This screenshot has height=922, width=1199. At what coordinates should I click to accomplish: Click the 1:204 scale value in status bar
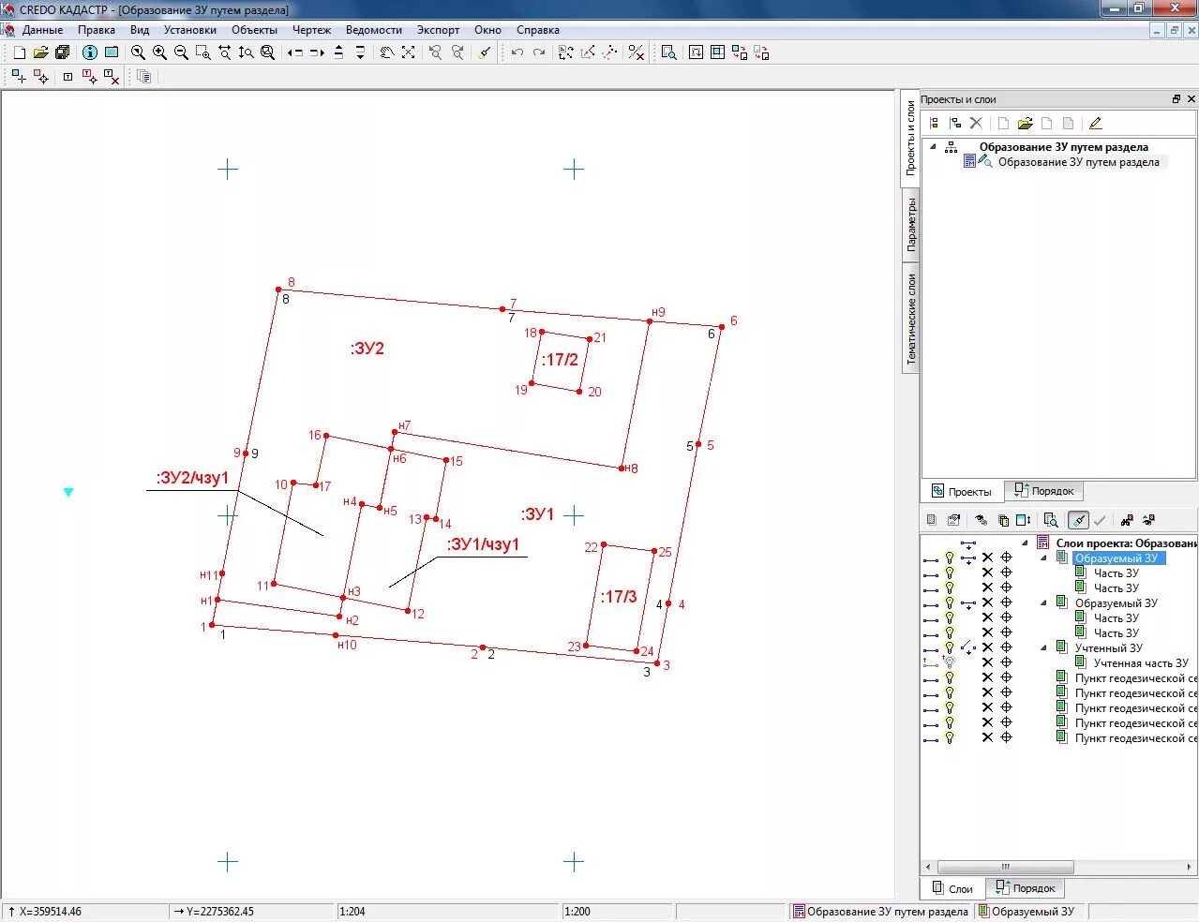(x=352, y=911)
